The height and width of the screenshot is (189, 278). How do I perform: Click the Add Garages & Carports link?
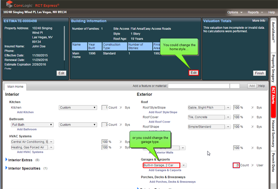pos(165,170)
